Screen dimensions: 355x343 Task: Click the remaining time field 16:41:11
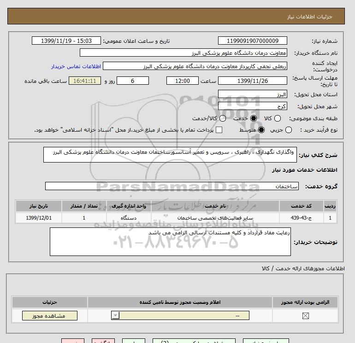[85, 81]
